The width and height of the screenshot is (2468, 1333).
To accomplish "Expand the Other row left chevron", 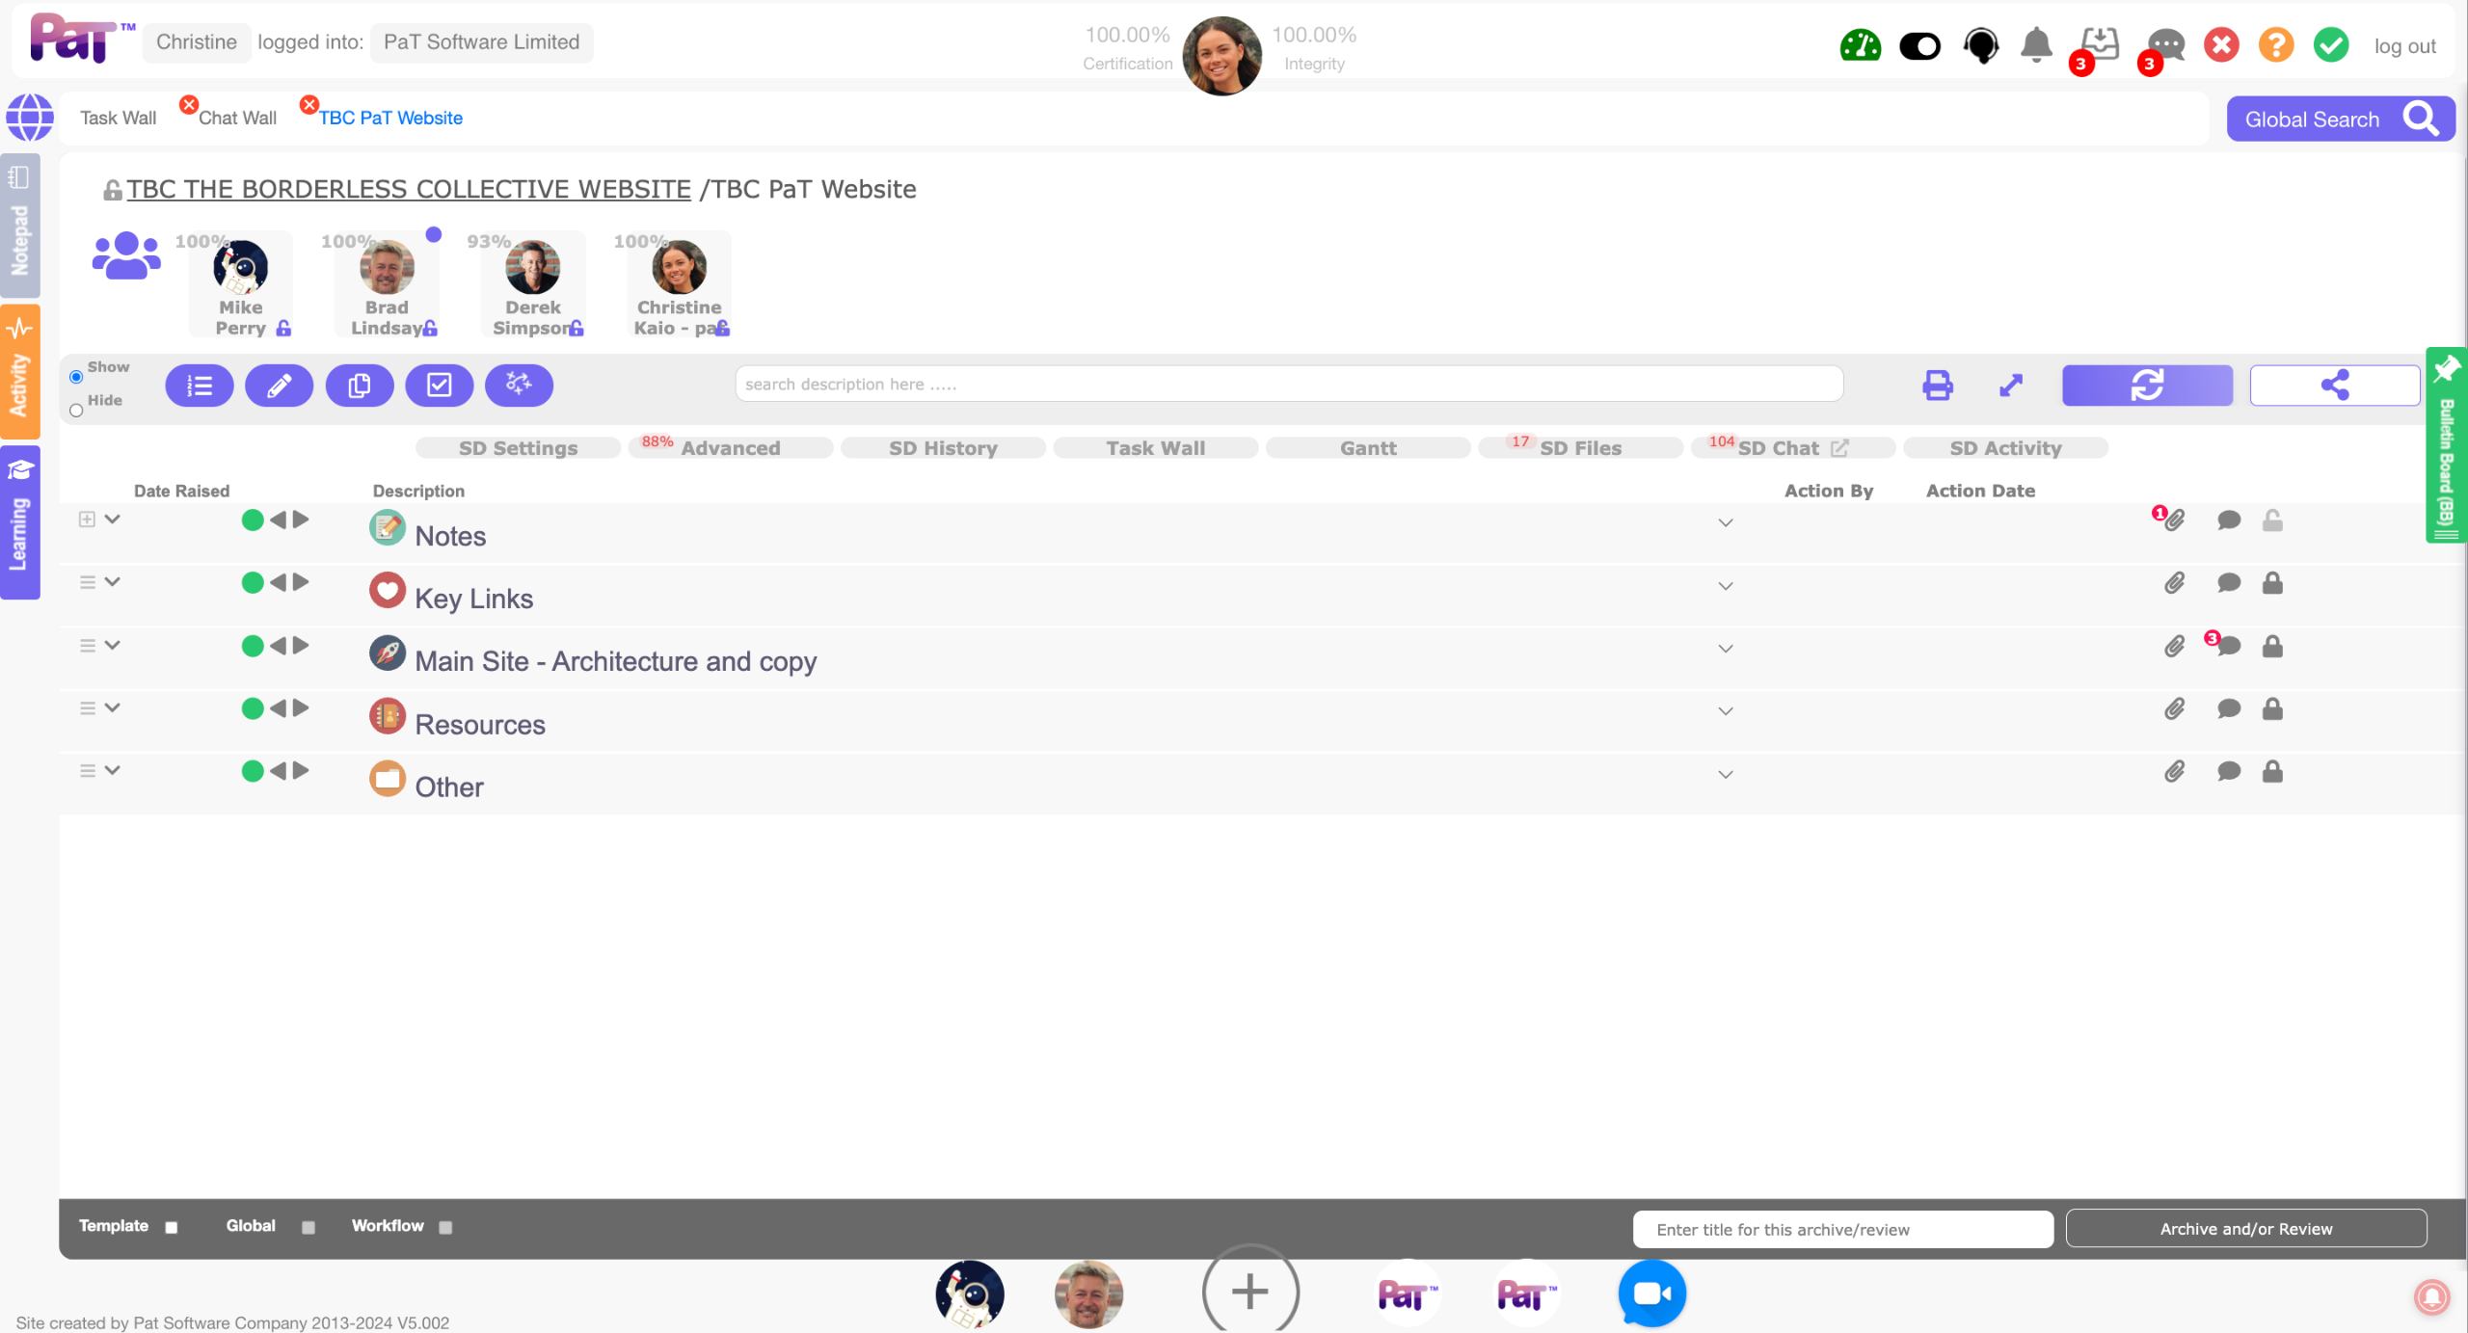I will point(113,770).
